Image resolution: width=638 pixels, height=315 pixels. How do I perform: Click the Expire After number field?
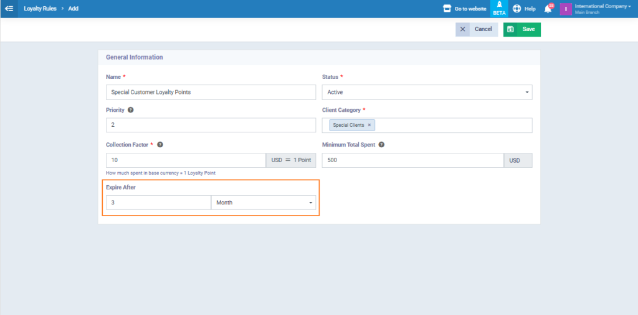[158, 203]
